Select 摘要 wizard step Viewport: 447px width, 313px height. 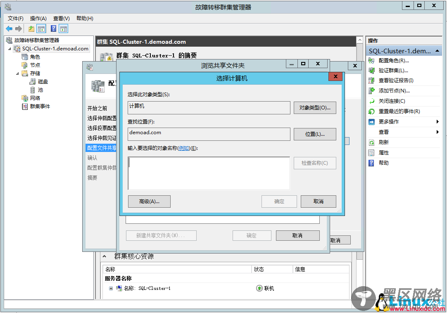(92, 178)
